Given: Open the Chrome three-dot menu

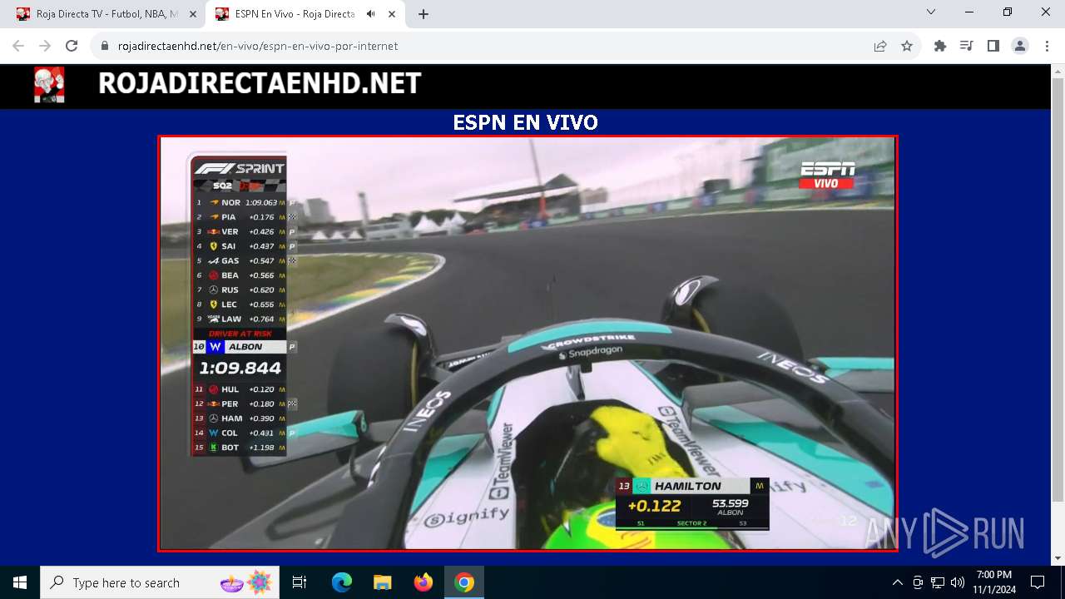Looking at the screenshot, I should pyautogui.click(x=1045, y=47).
